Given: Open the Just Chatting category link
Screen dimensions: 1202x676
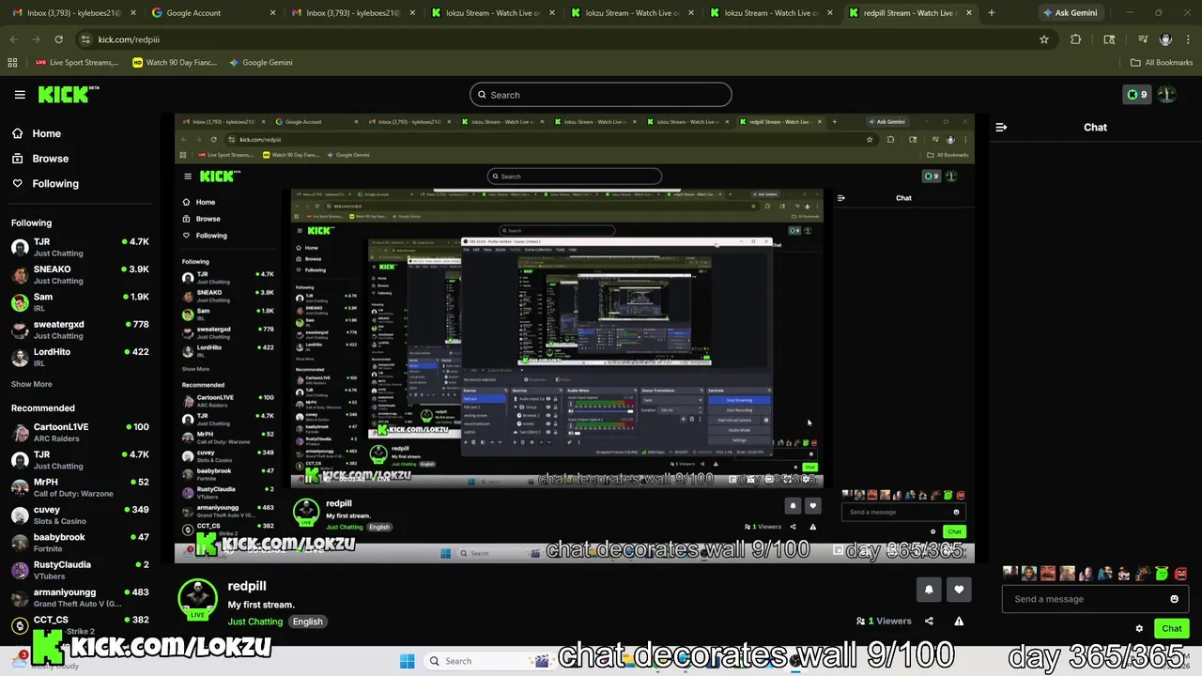Looking at the screenshot, I should (x=254, y=622).
